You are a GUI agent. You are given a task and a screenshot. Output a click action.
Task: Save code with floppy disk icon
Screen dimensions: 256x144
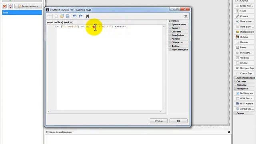(x=68, y=16)
